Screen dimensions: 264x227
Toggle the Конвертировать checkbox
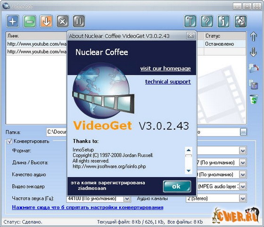pyautogui.click(x=9, y=141)
